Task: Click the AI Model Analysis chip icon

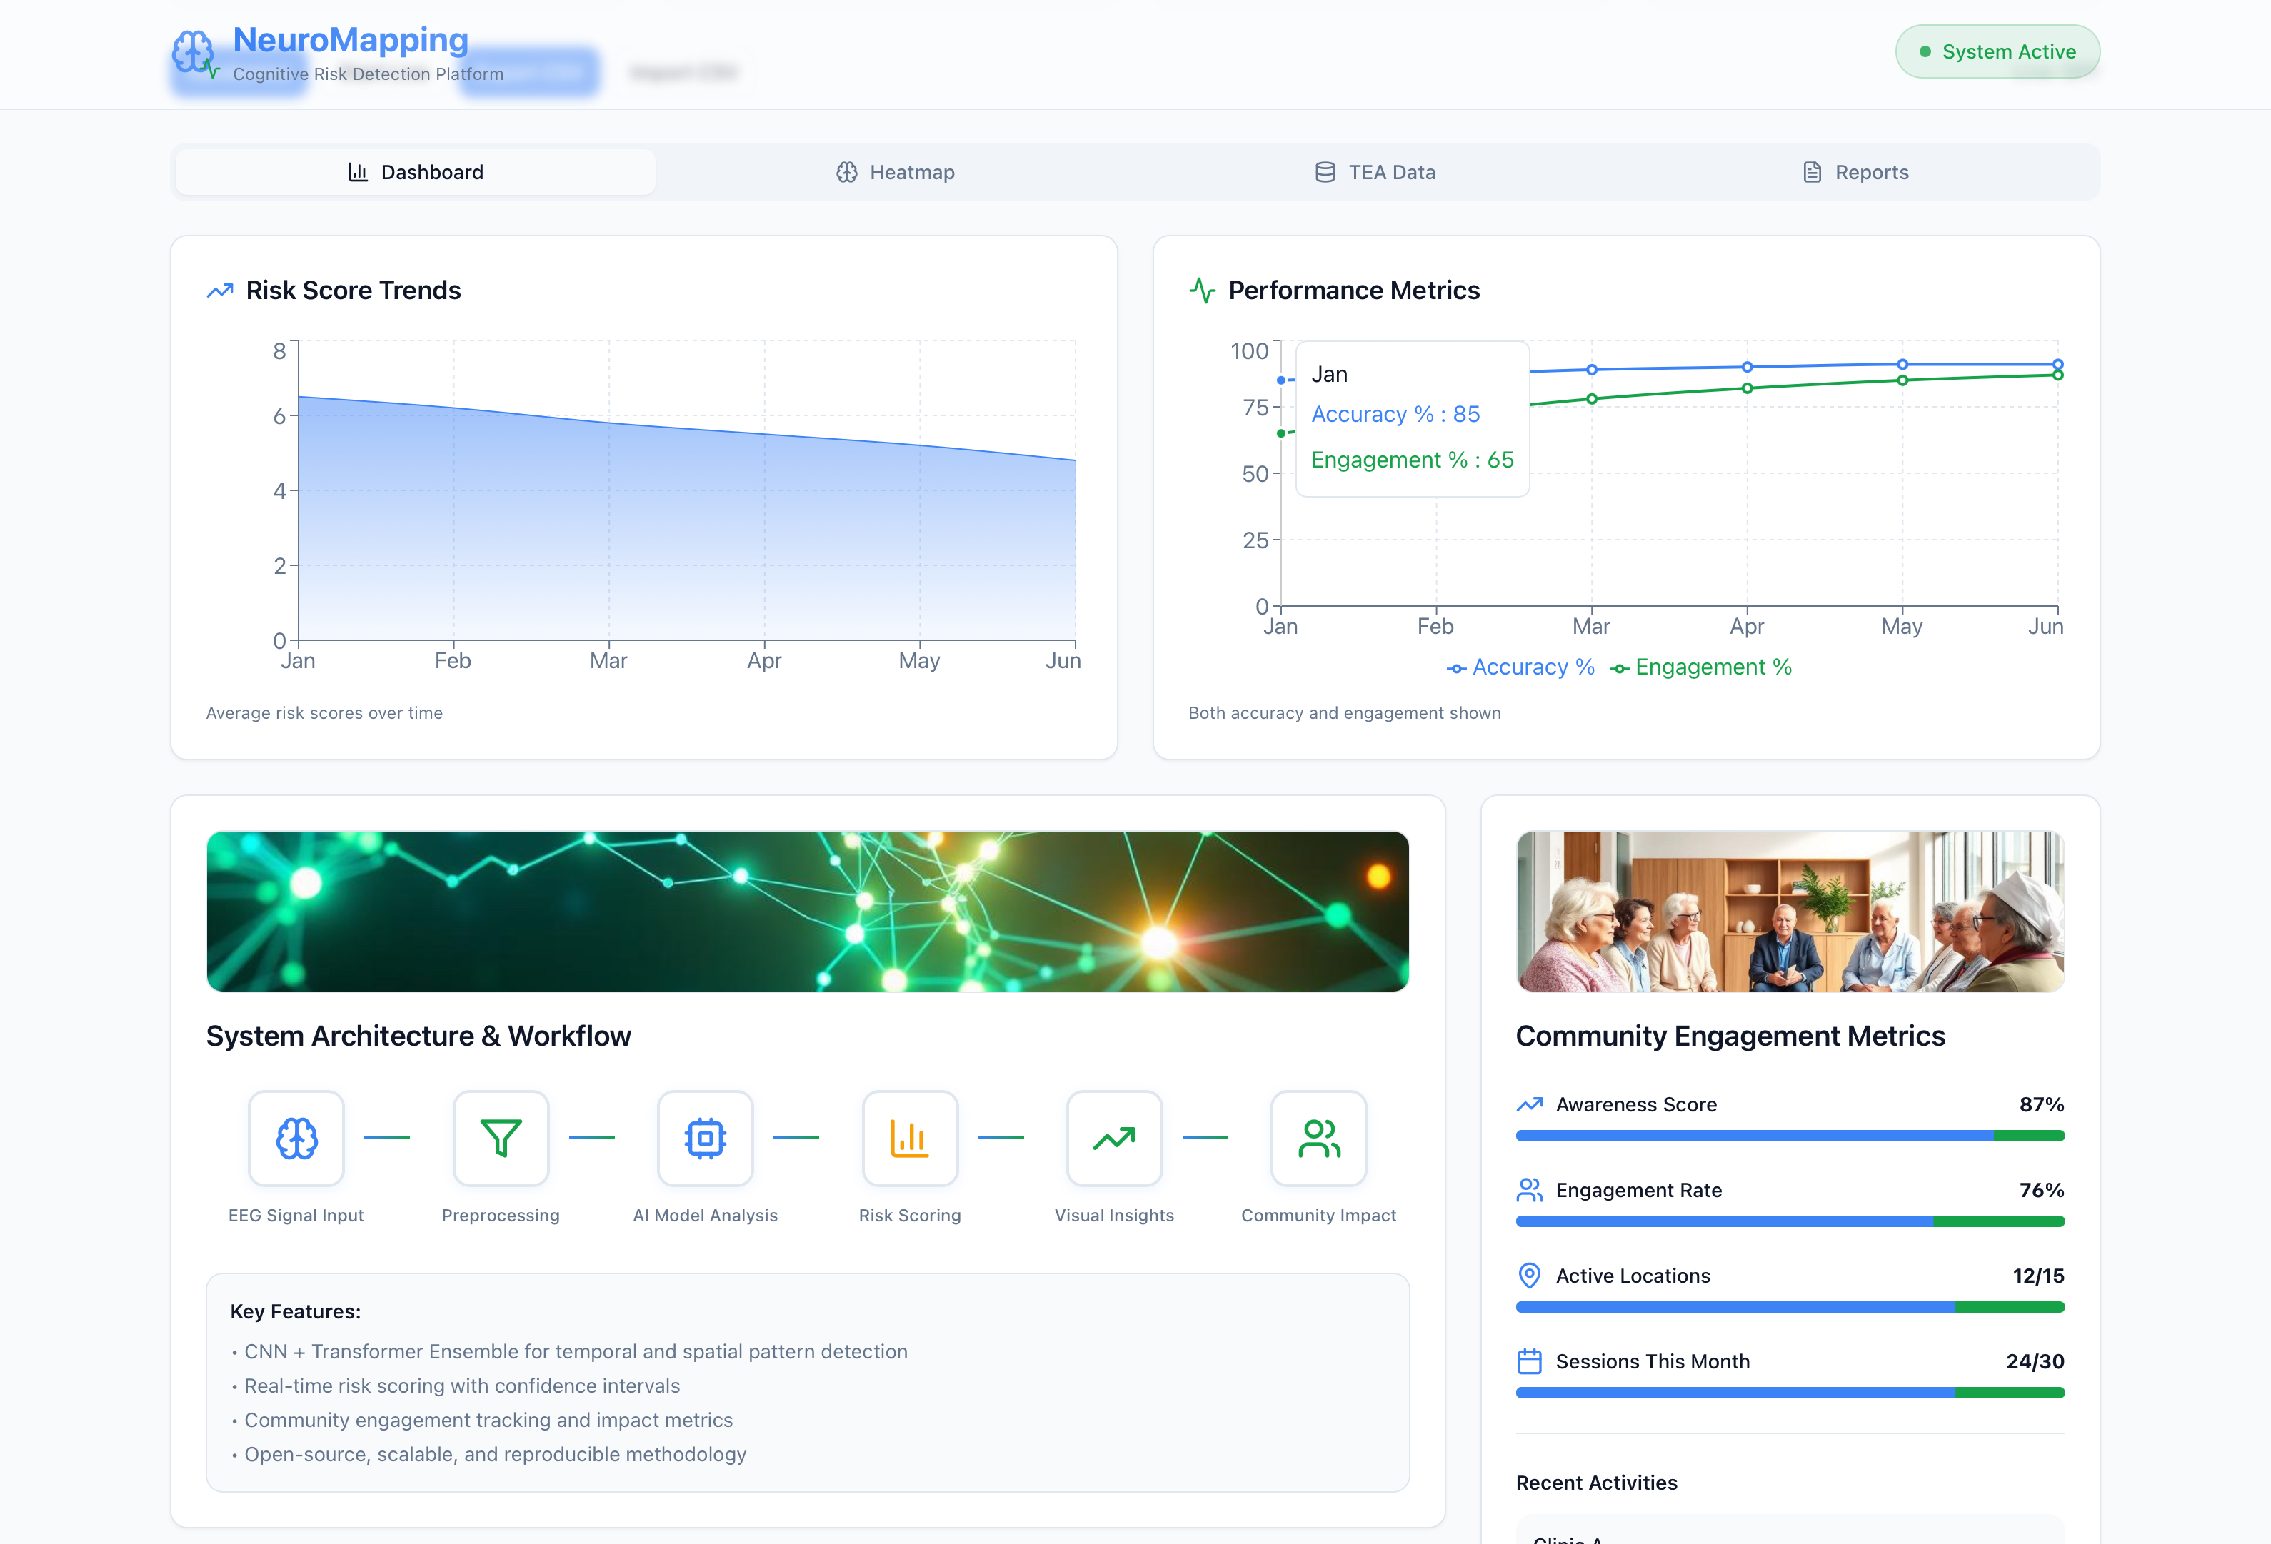Action: point(705,1138)
